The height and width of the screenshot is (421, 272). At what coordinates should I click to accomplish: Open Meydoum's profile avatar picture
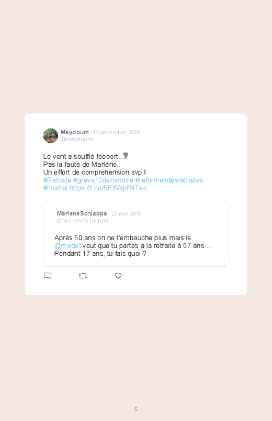point(51,136)
